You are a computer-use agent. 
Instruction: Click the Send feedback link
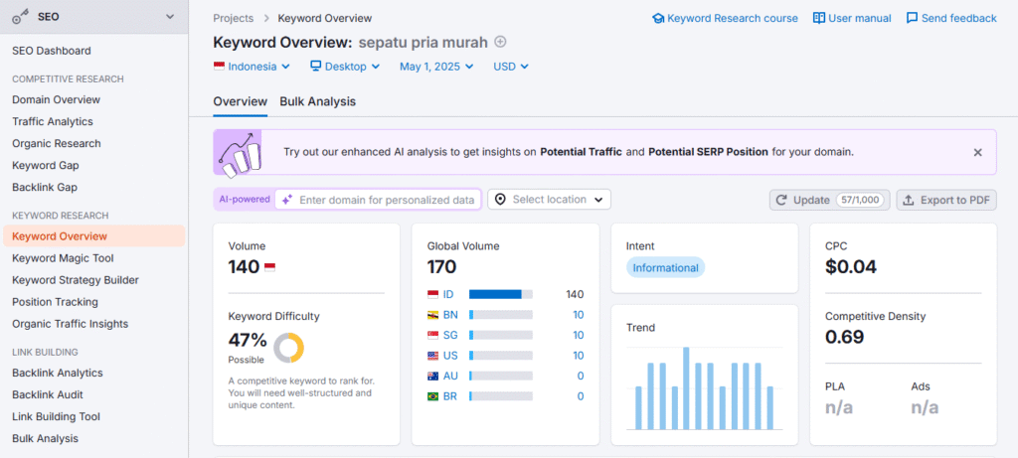(951, 18)
